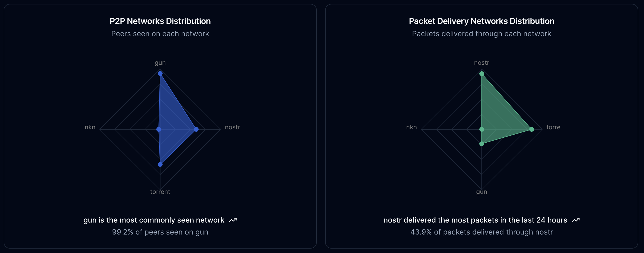The width and height of the screenshot is (644, 253).
Task: Select the torrent data point on blue radar
Action: point(160,165)
